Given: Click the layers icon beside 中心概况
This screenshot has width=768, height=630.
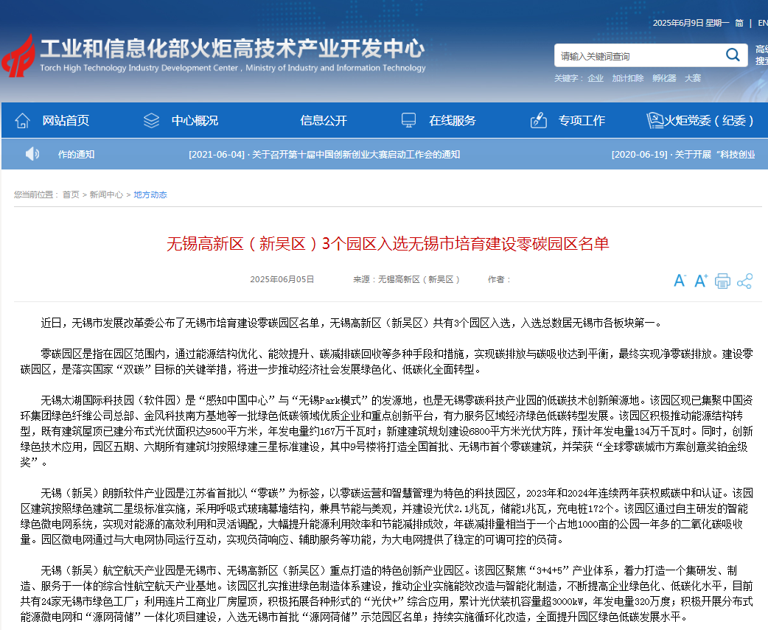Looking at the screenshot, I should [151, 120].
